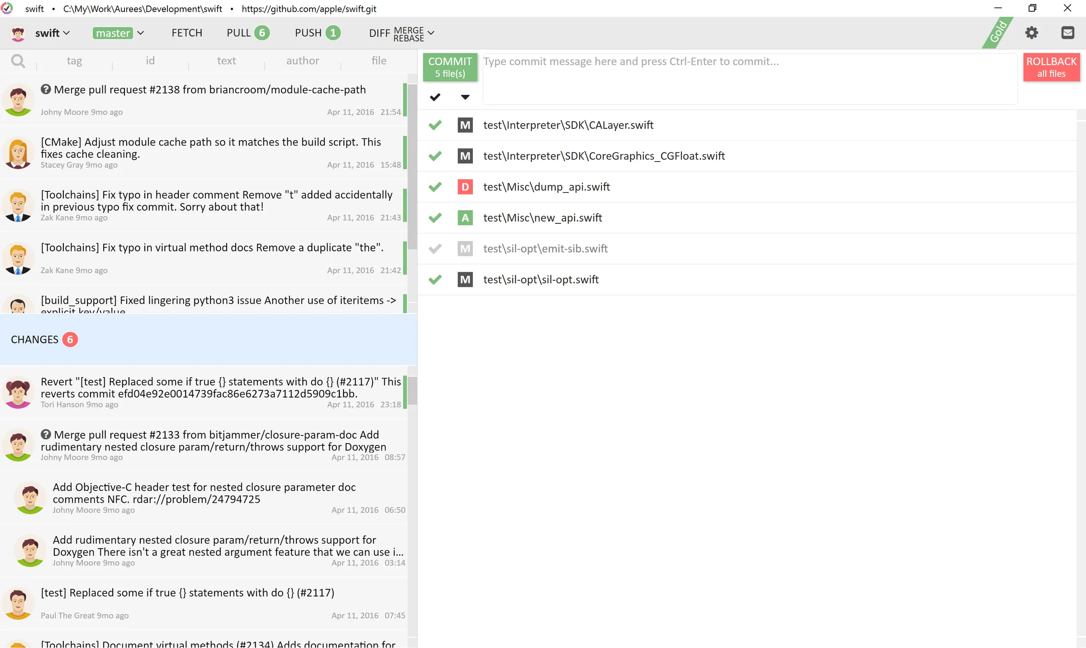Switch to the author search tab
1086x648 pixels.
303,61
